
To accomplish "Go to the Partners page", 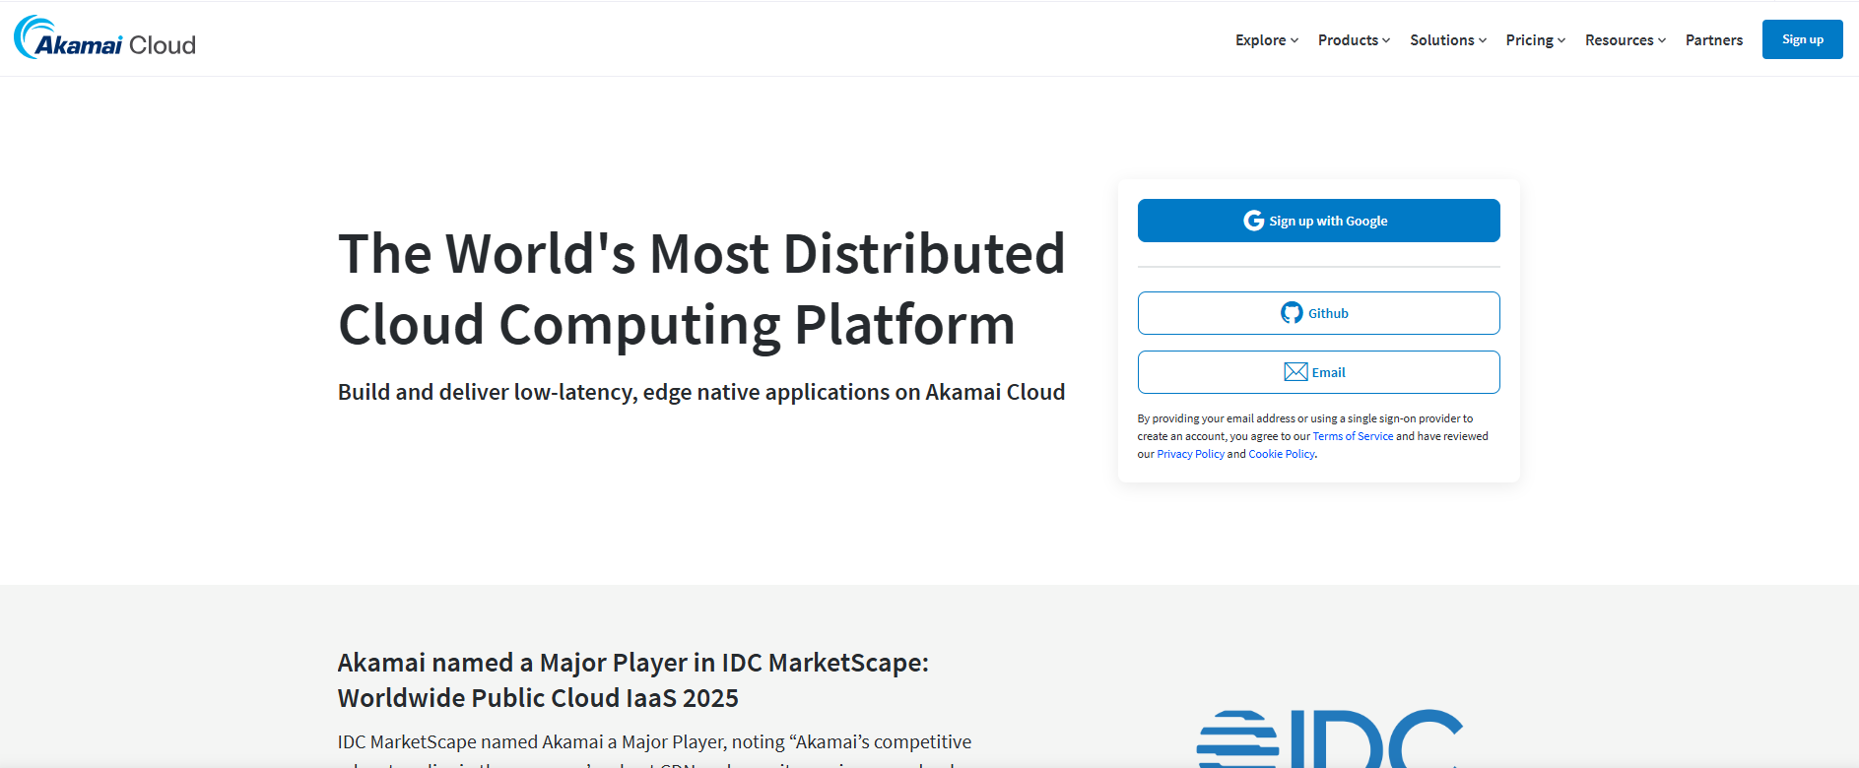I will [1714, 40].
